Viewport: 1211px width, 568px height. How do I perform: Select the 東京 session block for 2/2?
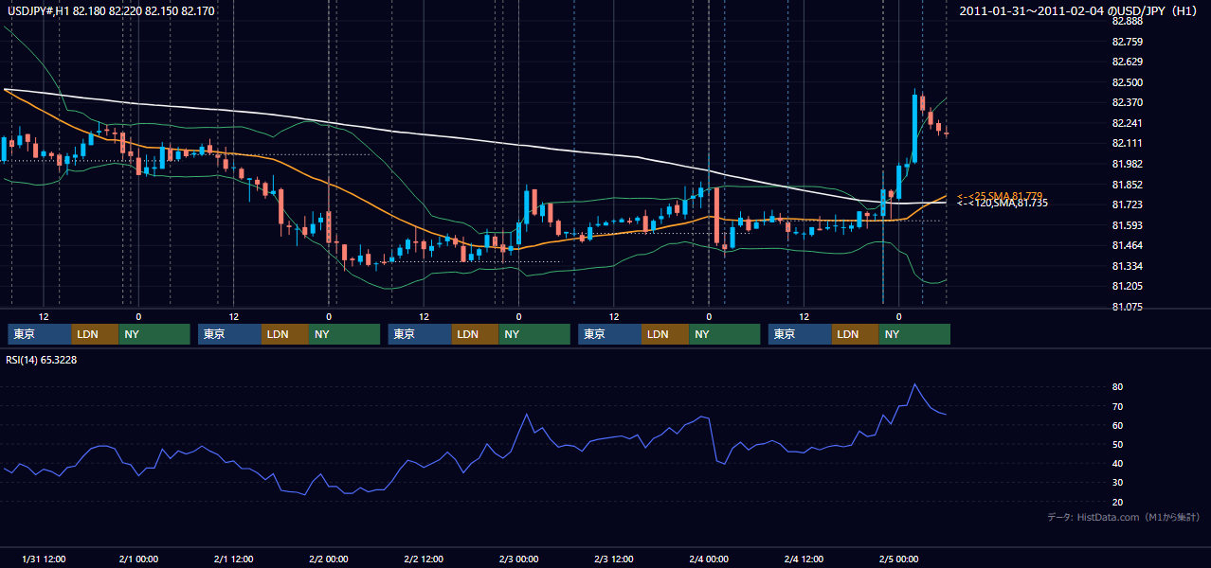pos(420,334)
